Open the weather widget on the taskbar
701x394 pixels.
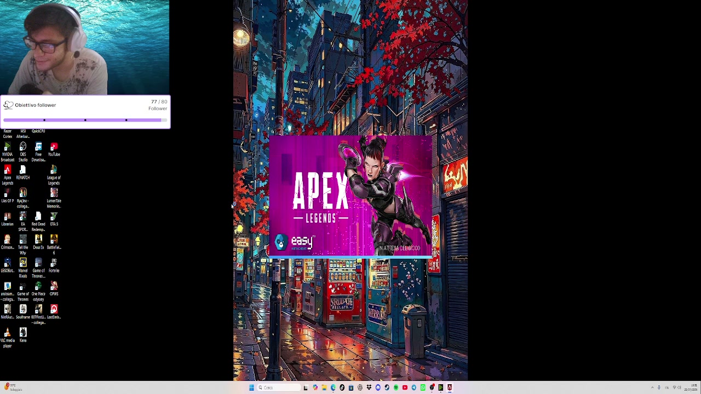click(12, 387)
